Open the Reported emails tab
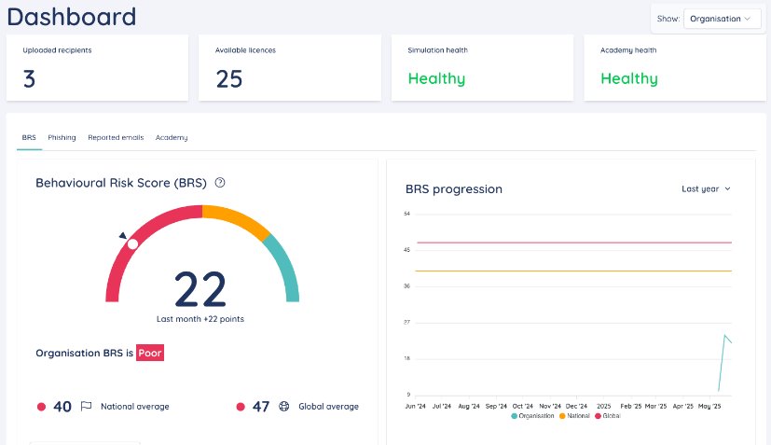Screen dimensions: 771x445 pos(116,137)
